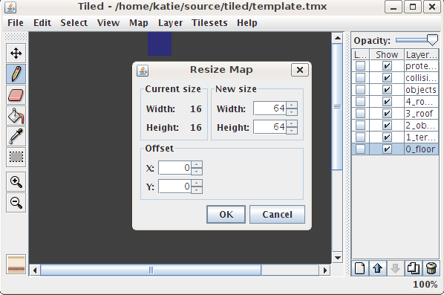Hide the 3_roof layer
Screen dimensions: 444x295
click(x=387, y=114)
